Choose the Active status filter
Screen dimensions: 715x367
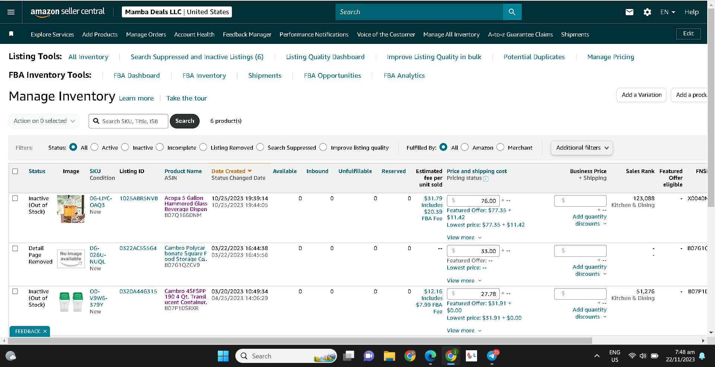point(95,147)
